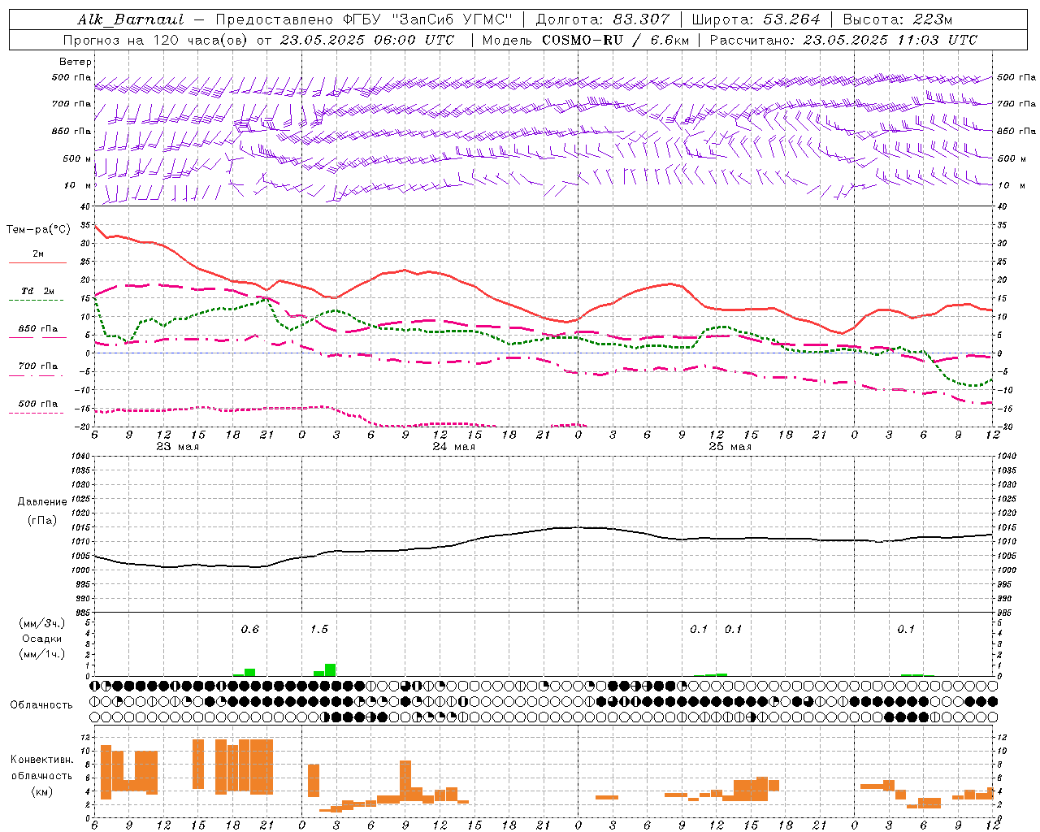Click the legend line sample beneath '2м'
The image size is (1040, 832).
point(37,262)
